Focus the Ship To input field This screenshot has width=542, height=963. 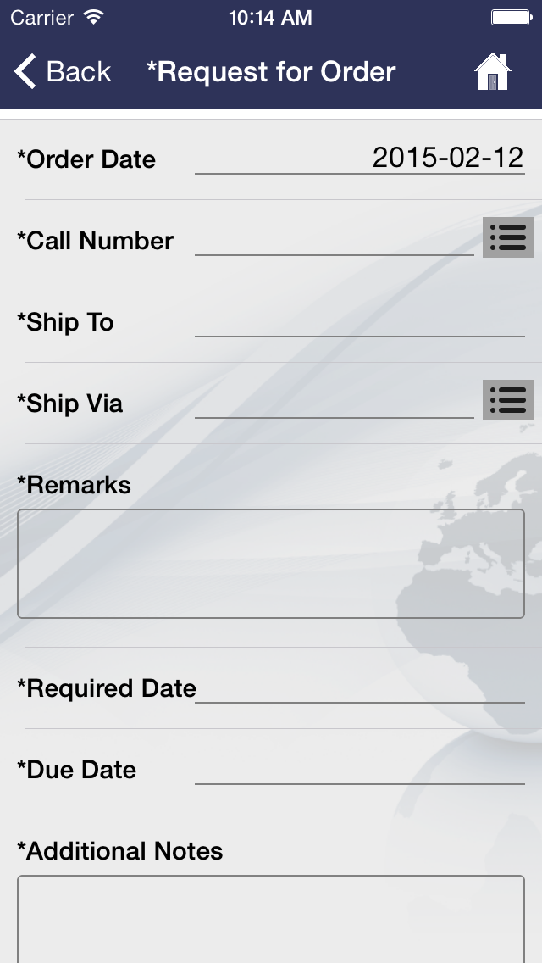(x=360, y=322)
